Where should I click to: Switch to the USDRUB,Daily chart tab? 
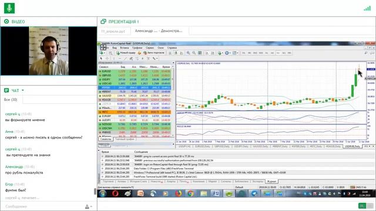[x=352, y=146]
